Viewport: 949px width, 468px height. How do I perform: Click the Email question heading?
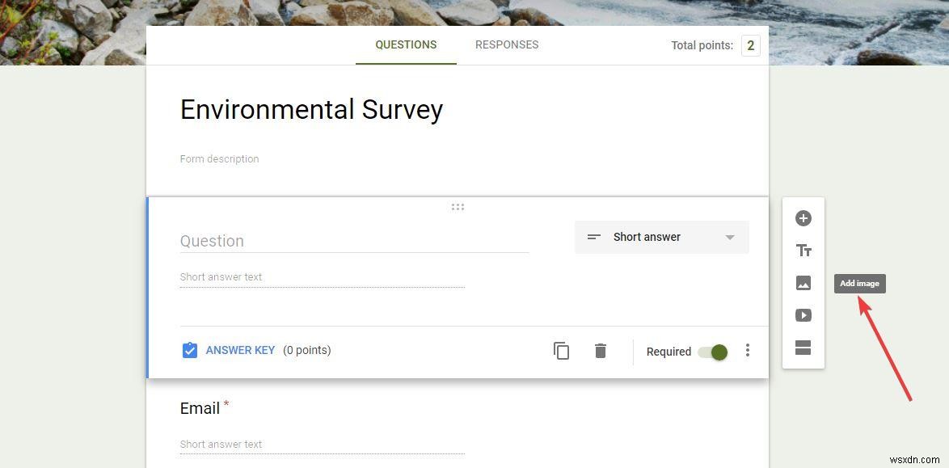coord(200,409)
